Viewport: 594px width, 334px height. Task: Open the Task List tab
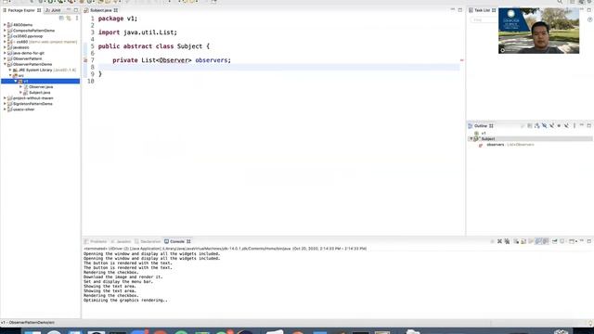pyautogui.click(x=482, y=10)
